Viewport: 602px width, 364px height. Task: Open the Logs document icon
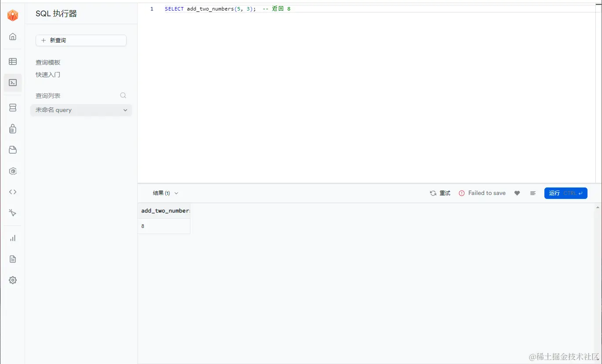tap(13, 259)
